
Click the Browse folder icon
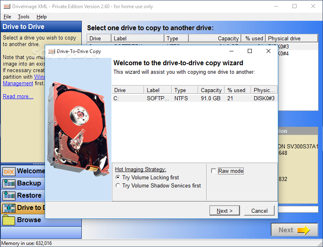pos(9,220)
